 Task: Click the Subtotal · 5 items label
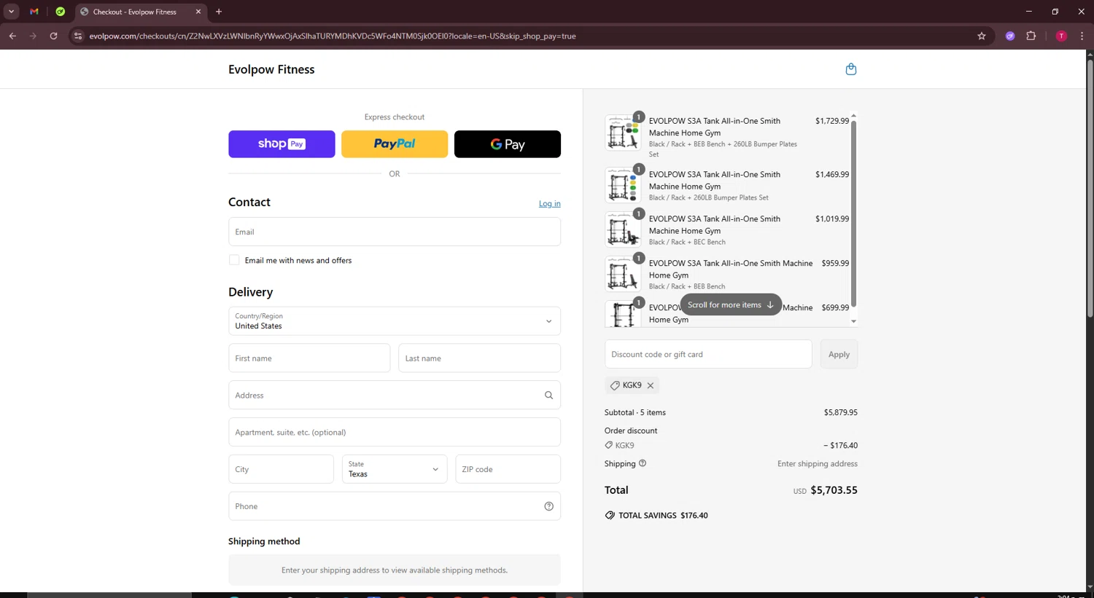pos(635,412)
